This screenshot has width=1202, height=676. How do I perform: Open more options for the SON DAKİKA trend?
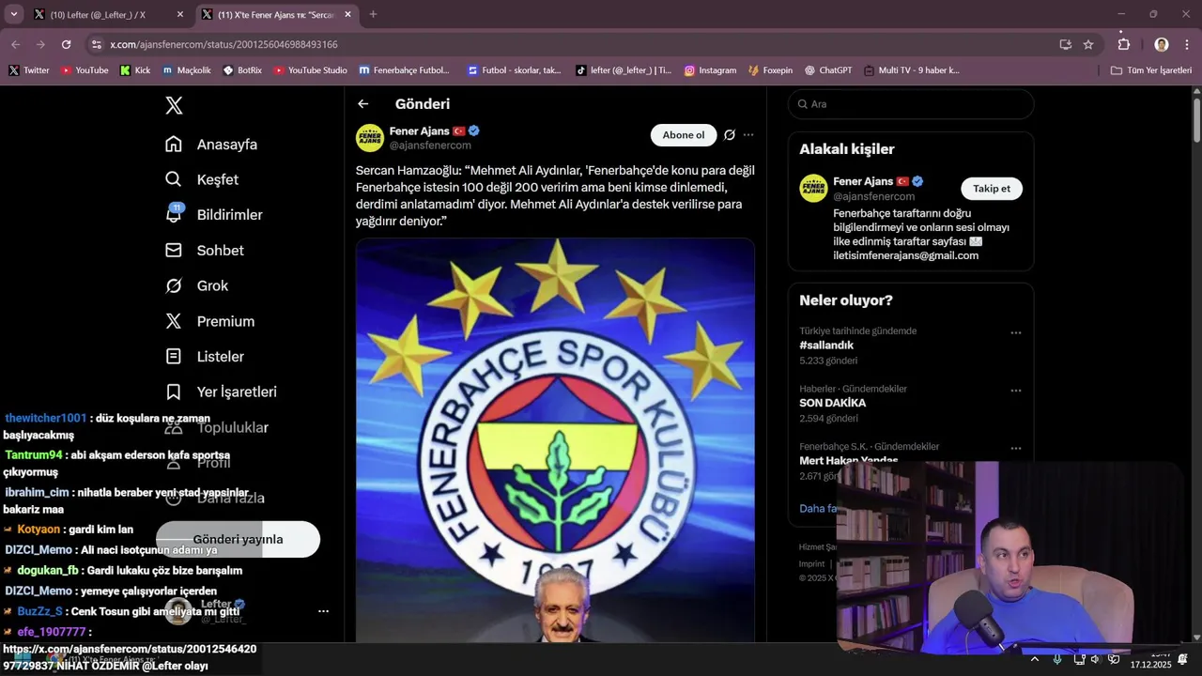[x=1015, y=391]
